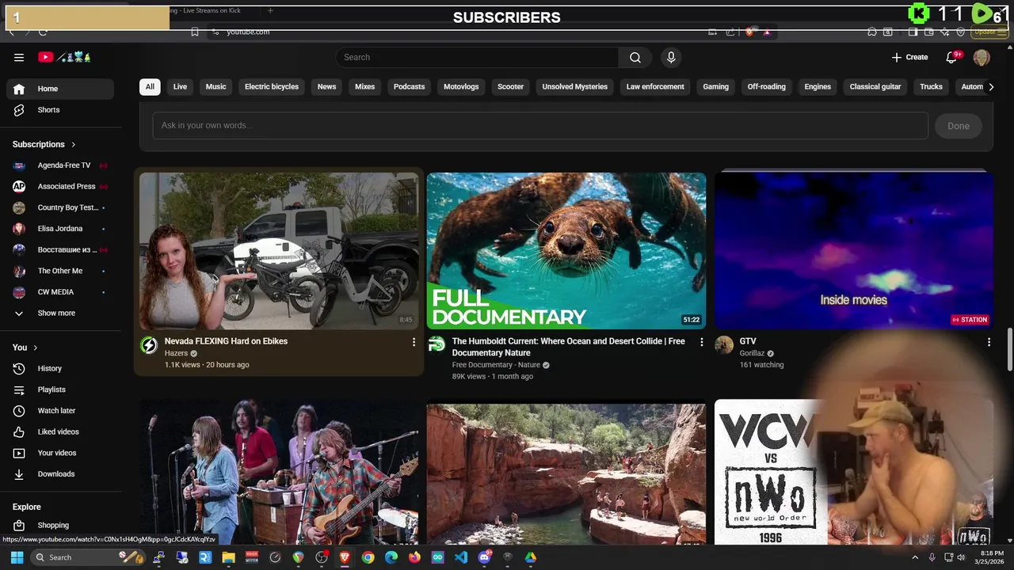Open the Windows Start menu

(17, 557)
